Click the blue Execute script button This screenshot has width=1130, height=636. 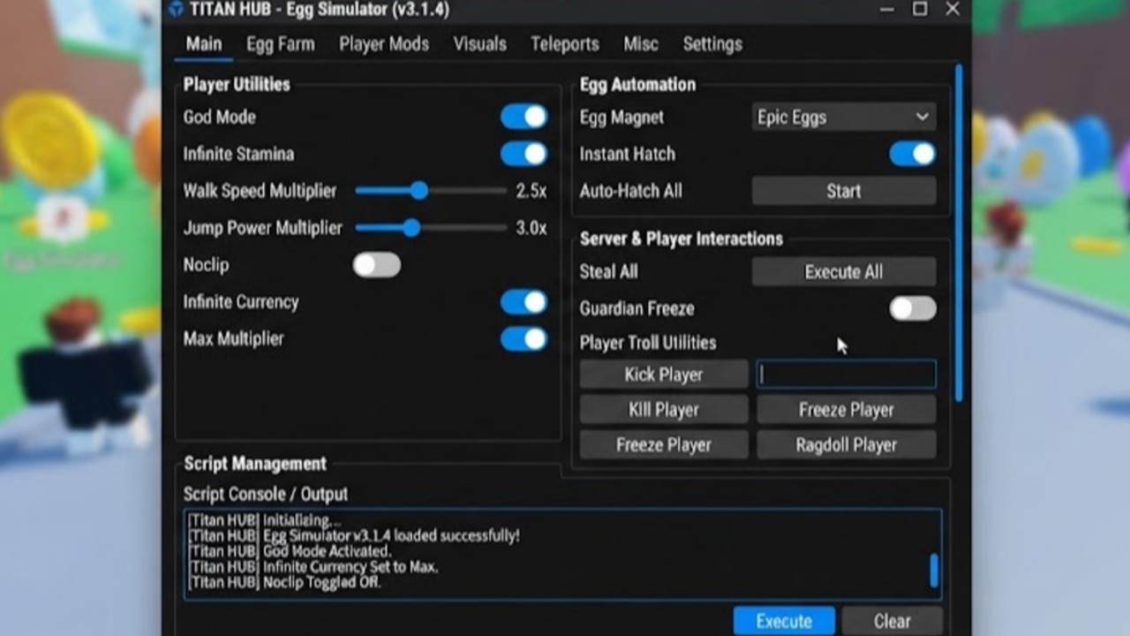point(784,621)
